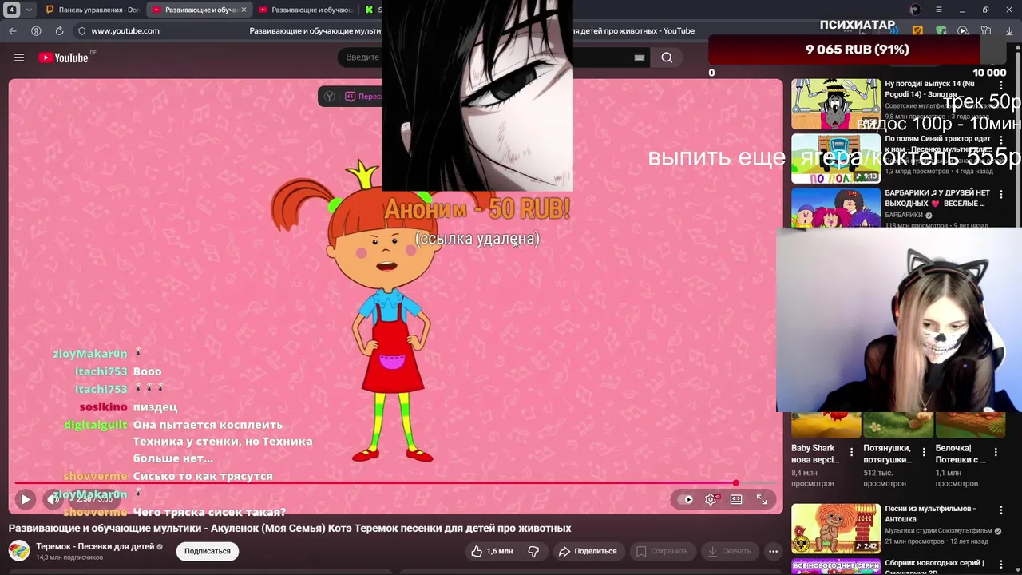Image resolution: width=1022 pixels, height=575 pixels.
Task: Expand the tab list dropdown arrow
Action: pos(29,10)
